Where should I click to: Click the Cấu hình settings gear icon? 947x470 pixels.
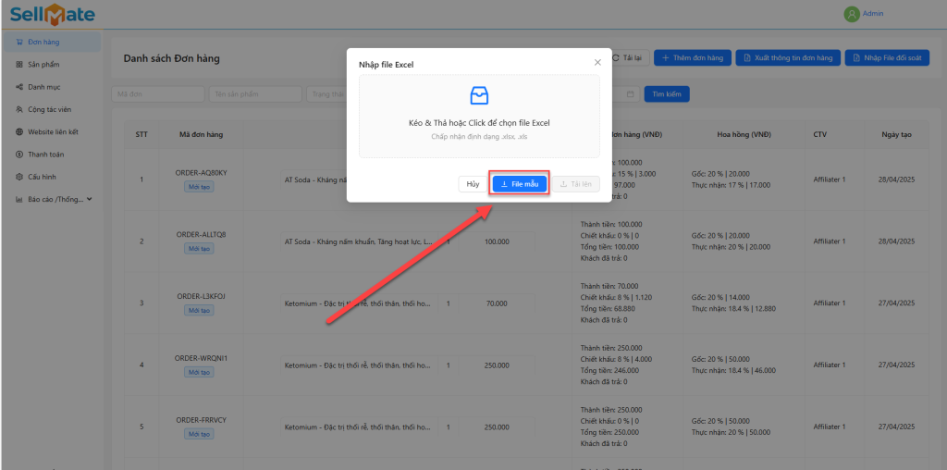coord(19,177)
